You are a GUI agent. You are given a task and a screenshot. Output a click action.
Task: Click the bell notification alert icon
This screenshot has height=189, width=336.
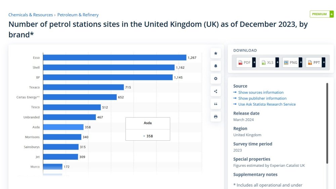pos(216,66)
